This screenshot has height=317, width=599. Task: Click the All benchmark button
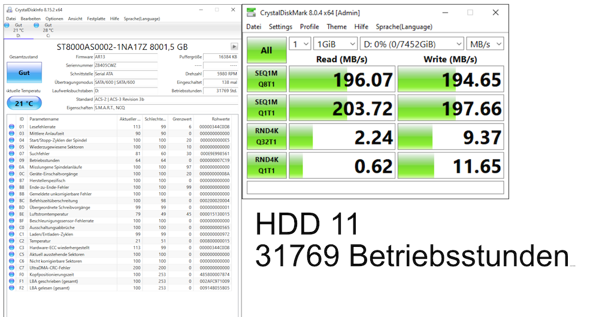[267, 50]
